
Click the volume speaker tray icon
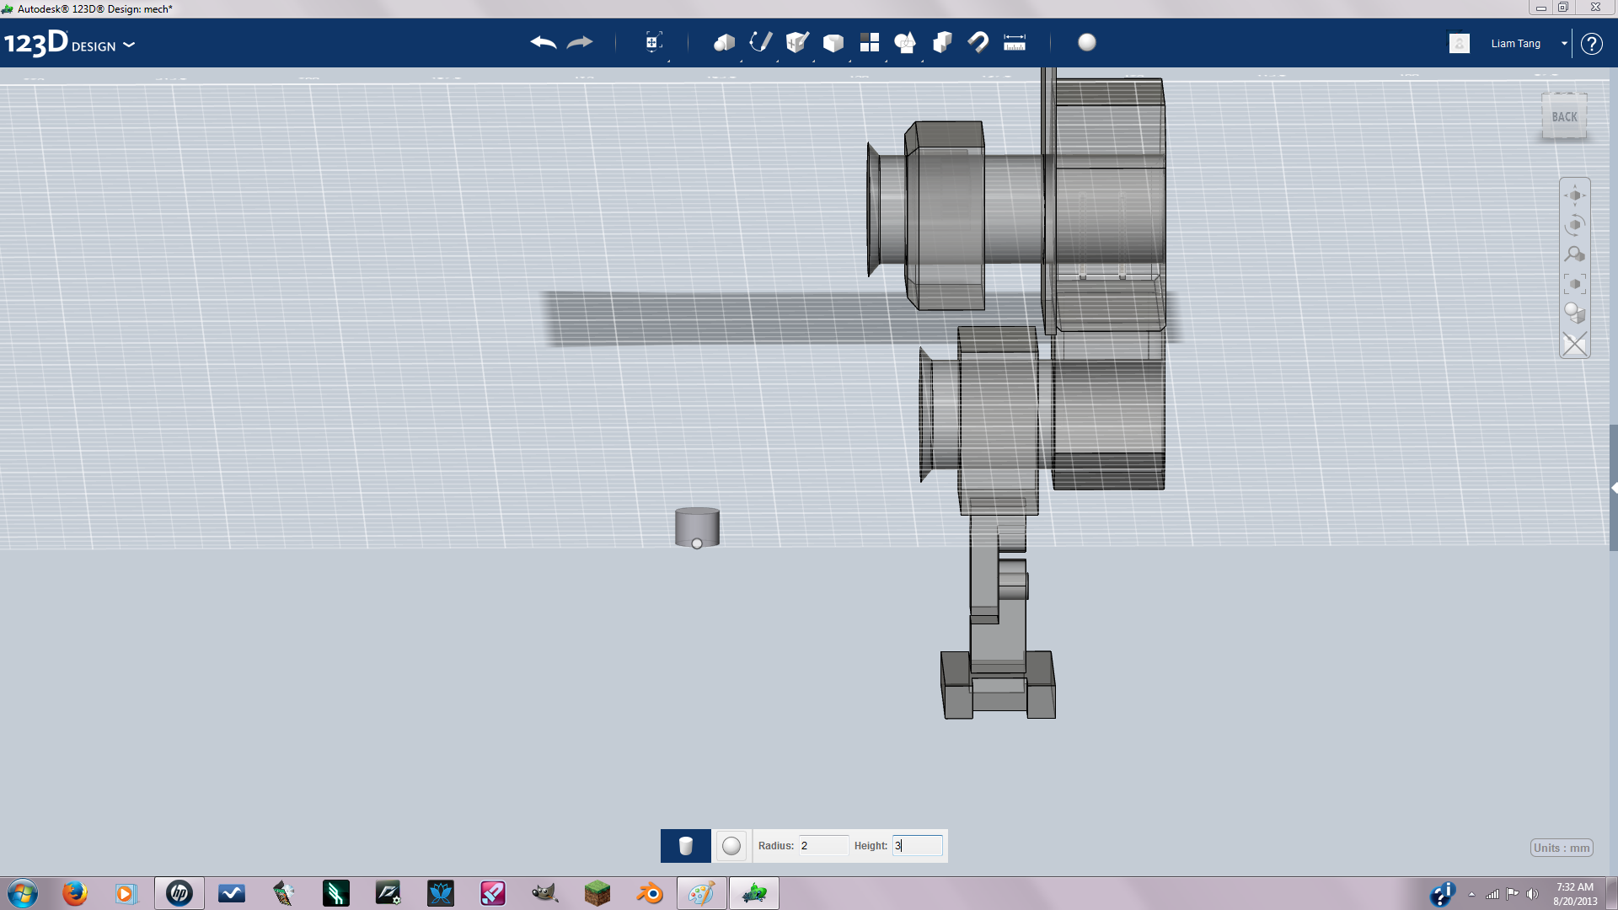pos(1533,894)
